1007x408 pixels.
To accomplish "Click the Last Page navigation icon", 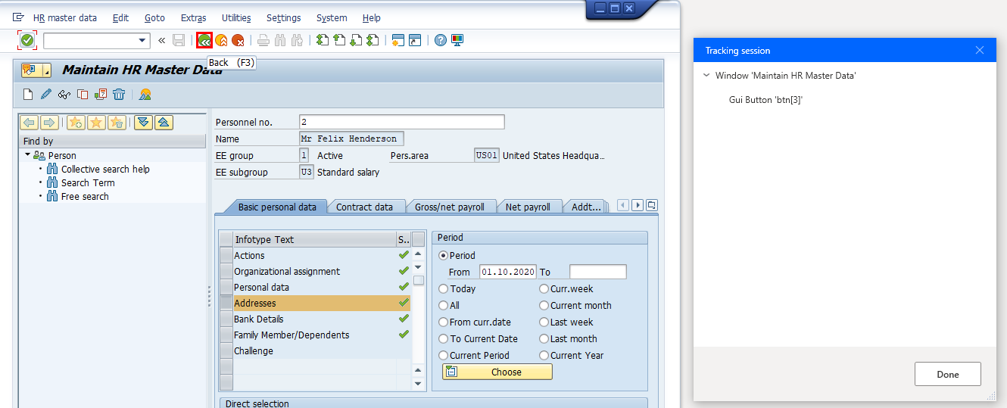I will coord(373,40).
